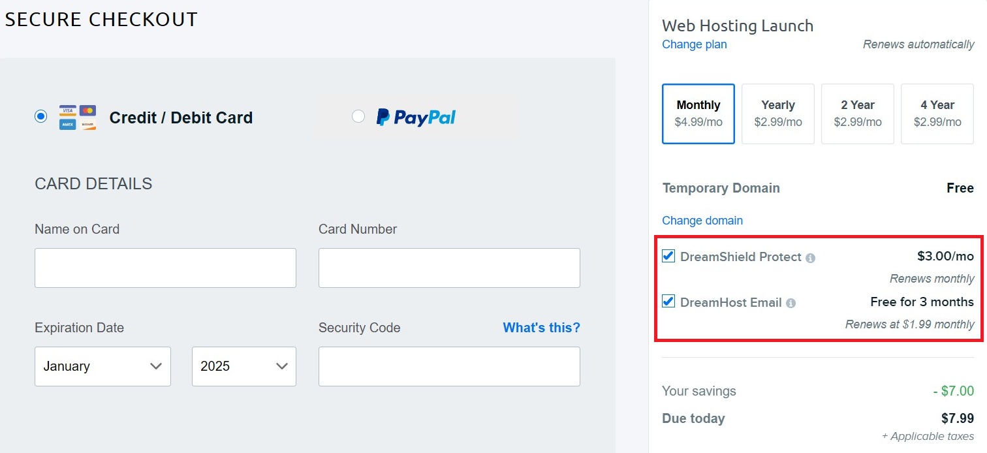The image size is (987, 453).
Task: Click the DreamShield Protect info icon
Action: (x=810, y=258)
